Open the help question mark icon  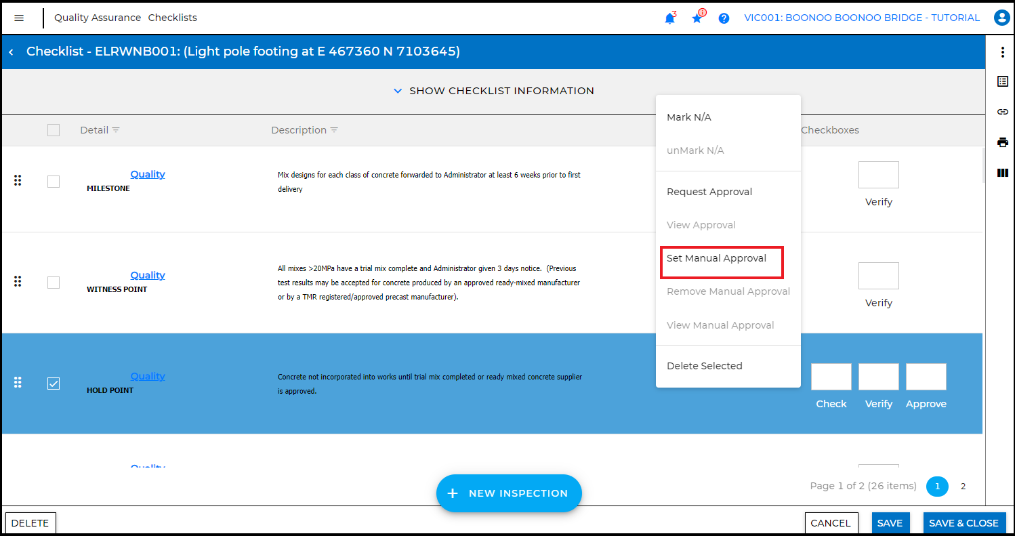(x=724, y=18)
